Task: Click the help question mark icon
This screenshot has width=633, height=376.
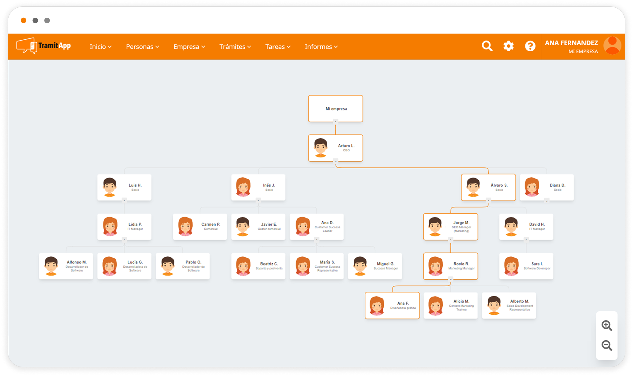Action: pos(530,46)
